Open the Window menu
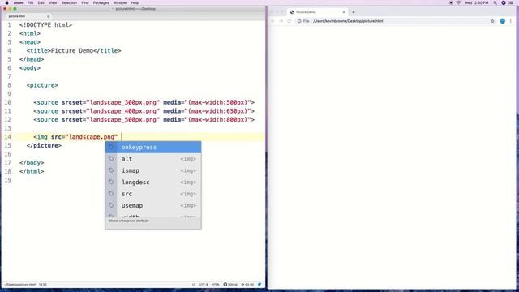The image size is (519, 292). pos(120,2)
